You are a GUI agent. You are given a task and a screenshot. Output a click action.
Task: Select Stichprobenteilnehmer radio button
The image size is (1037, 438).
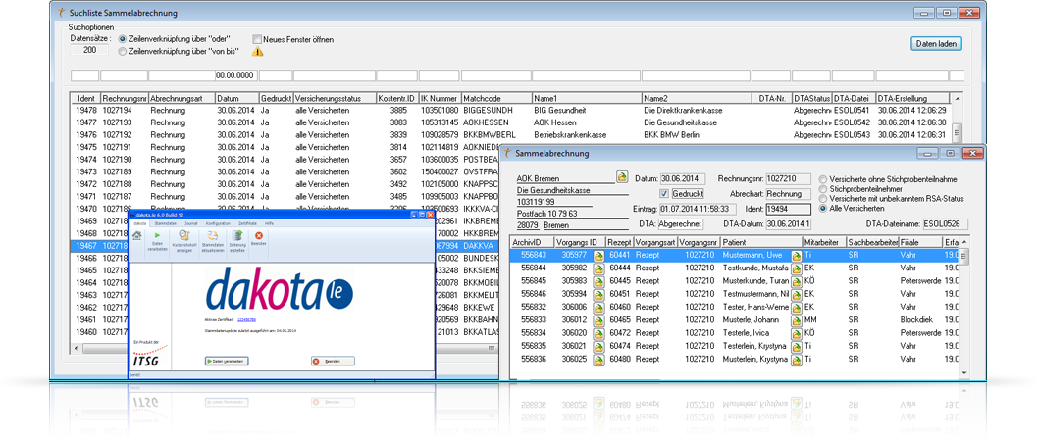point(822,188)
